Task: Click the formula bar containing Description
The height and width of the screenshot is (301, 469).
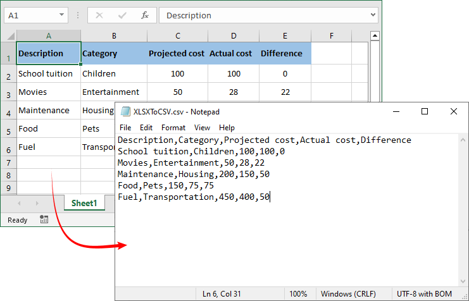Action: pos(268,15)
